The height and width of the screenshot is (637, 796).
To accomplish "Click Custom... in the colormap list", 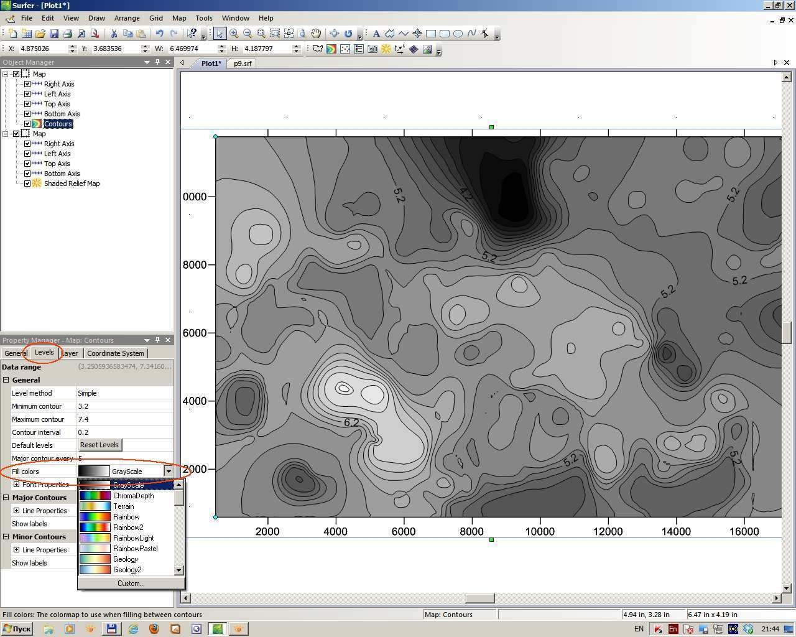I will pos(131,584).
